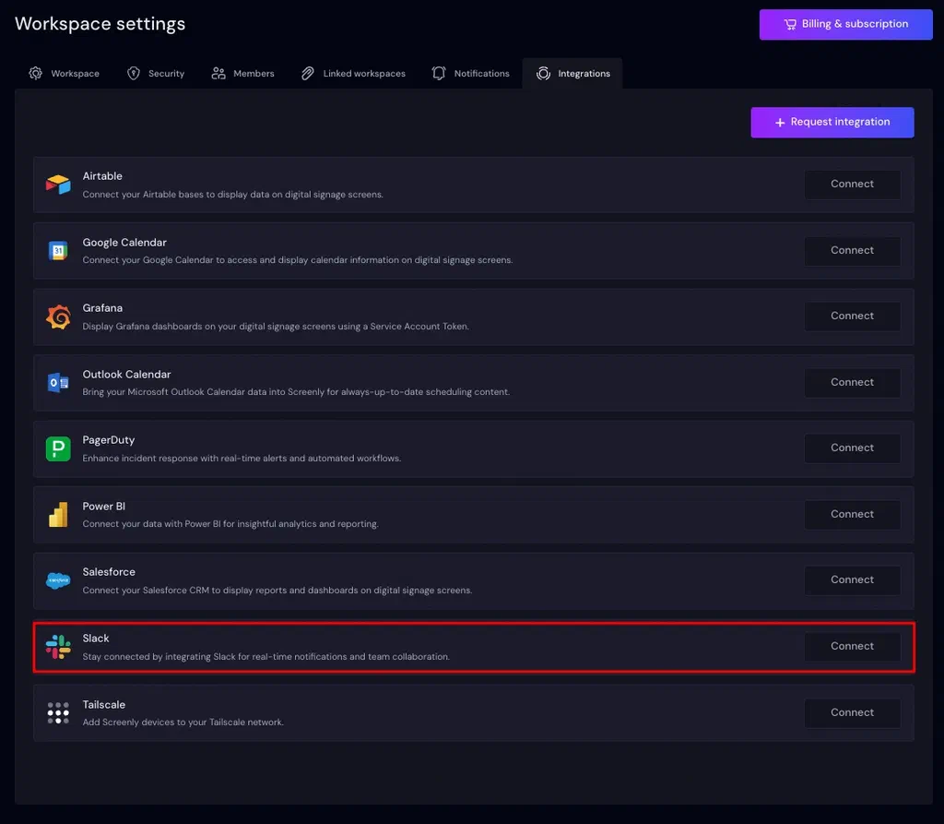Screen dimensions: 944x824
Task: Click the Request integration button
Action: (832, 123)
